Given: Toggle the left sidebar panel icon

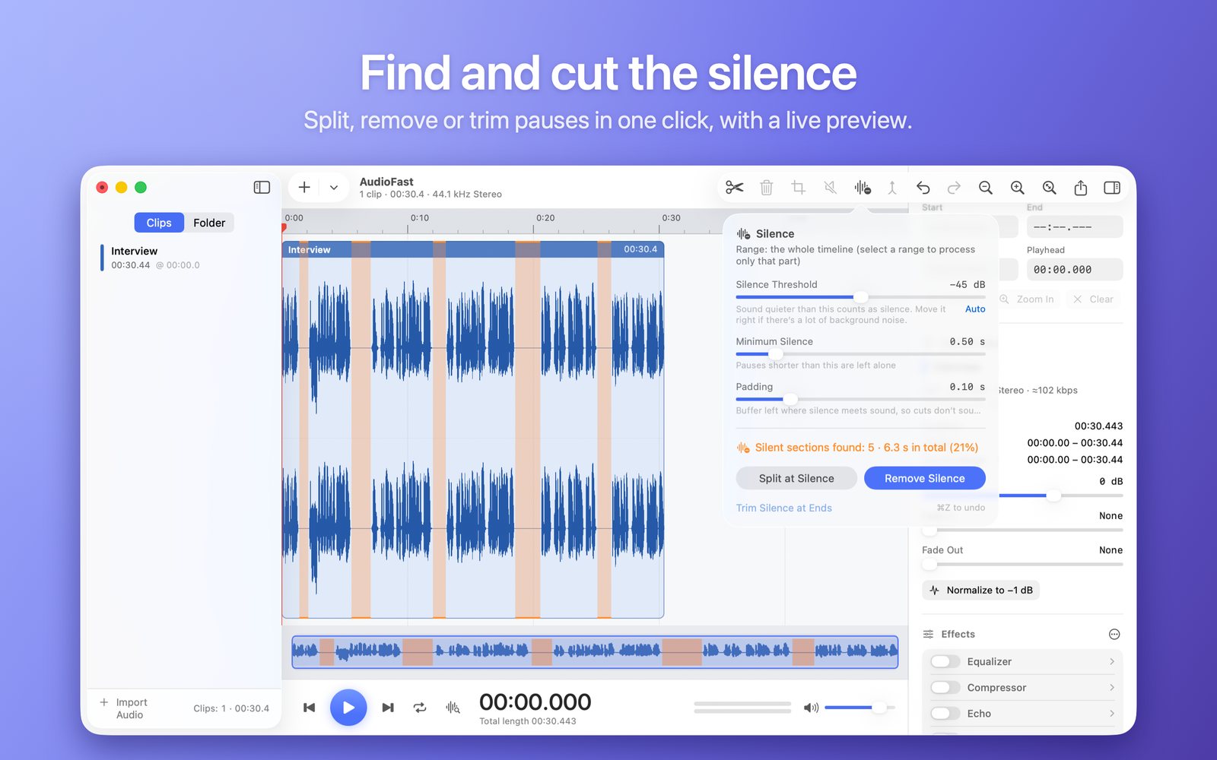Looking at the screenshot, I should click(x=262, y=187).
